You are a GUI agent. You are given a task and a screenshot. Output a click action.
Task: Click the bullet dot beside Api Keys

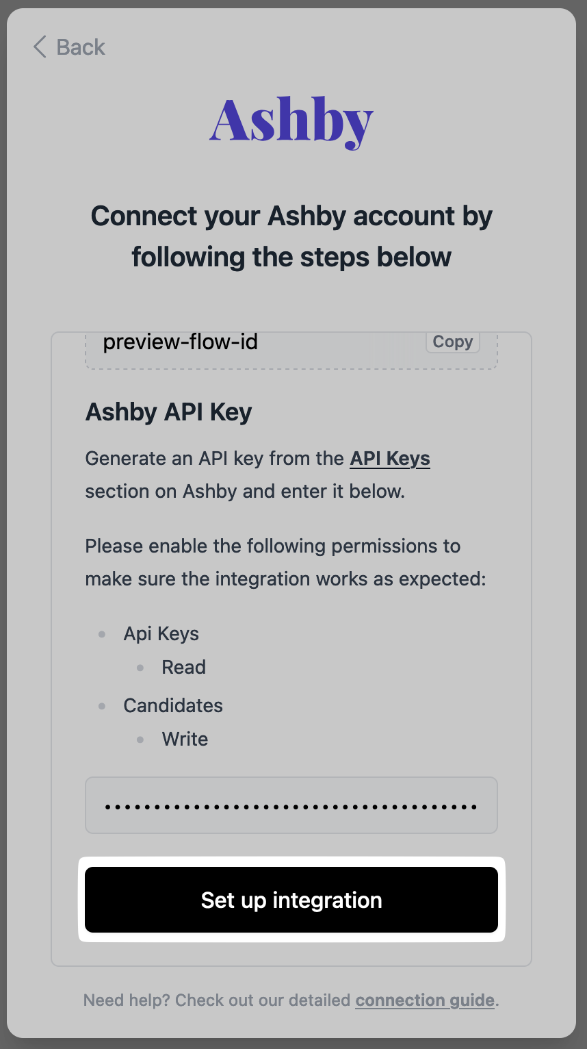tap(102, 634)
